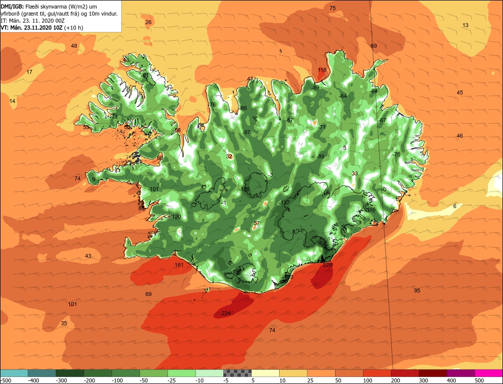Click the flux value '17' near the west edge
This screenshot has height=384, width=503.
tap(30, 72)
